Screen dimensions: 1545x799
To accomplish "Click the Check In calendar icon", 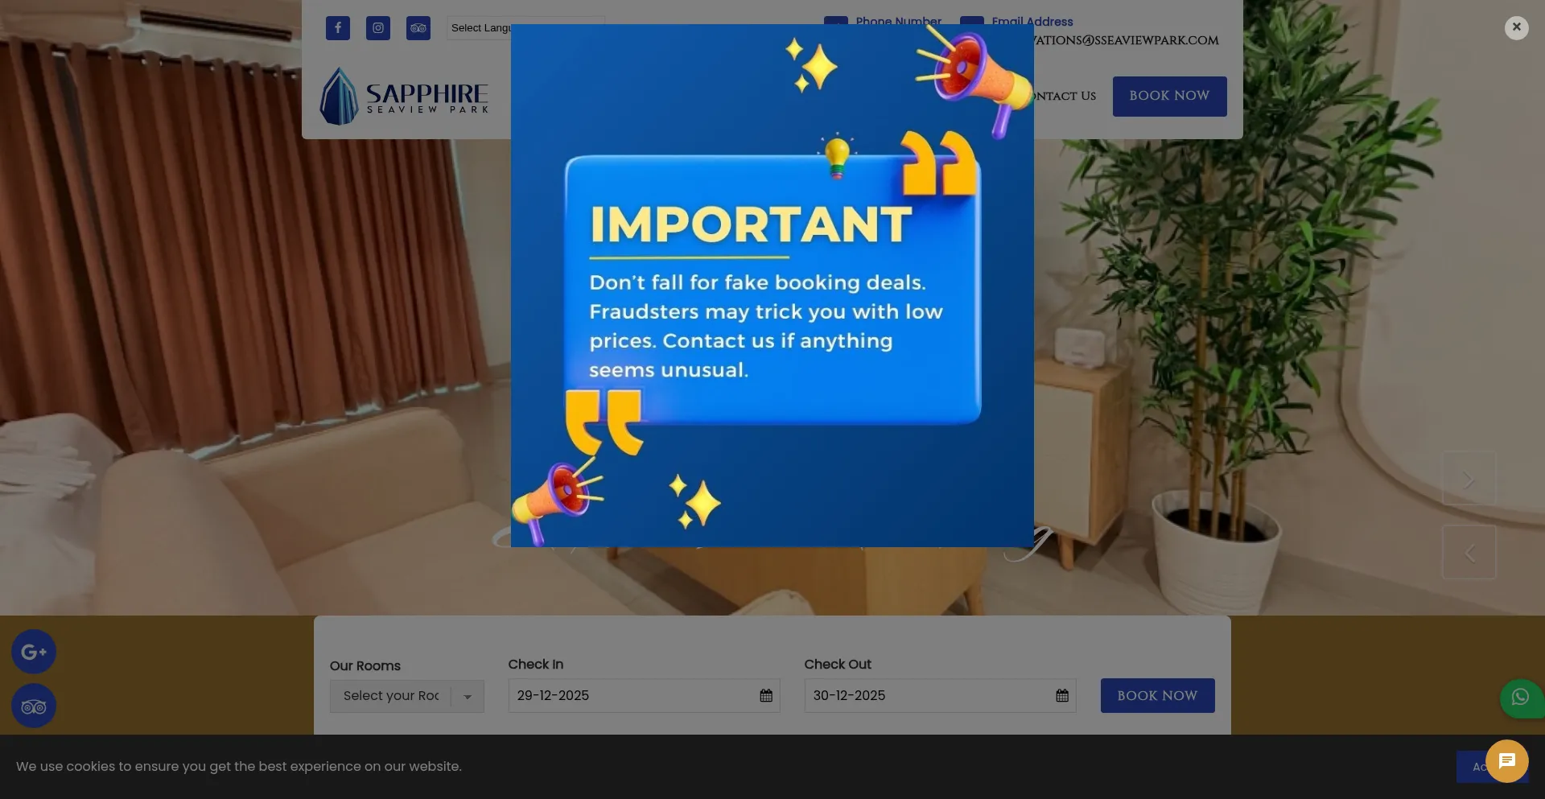I will click(x=766, y=696).
